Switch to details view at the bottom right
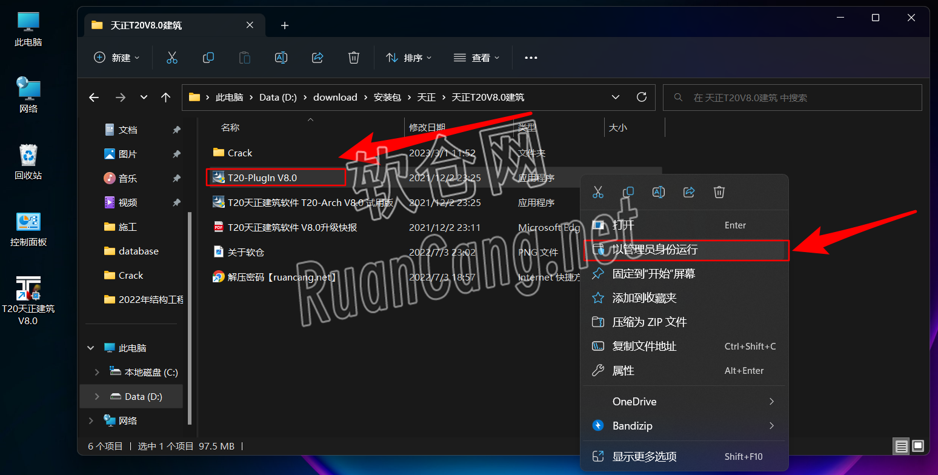This screenshot has height=475, width=938. 901,446
